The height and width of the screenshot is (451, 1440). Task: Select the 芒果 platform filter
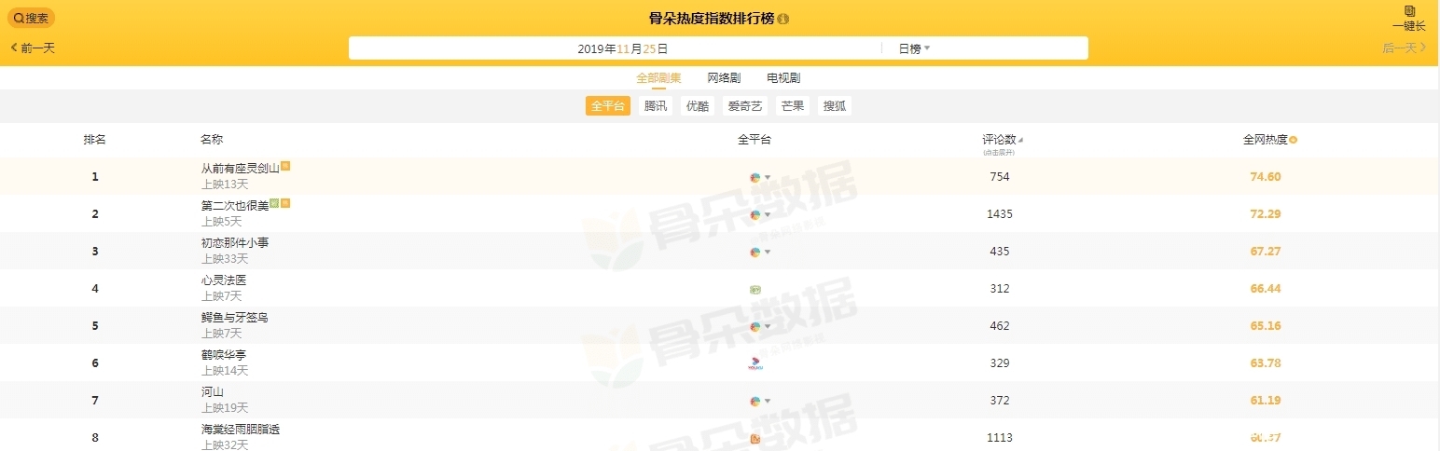793,106
